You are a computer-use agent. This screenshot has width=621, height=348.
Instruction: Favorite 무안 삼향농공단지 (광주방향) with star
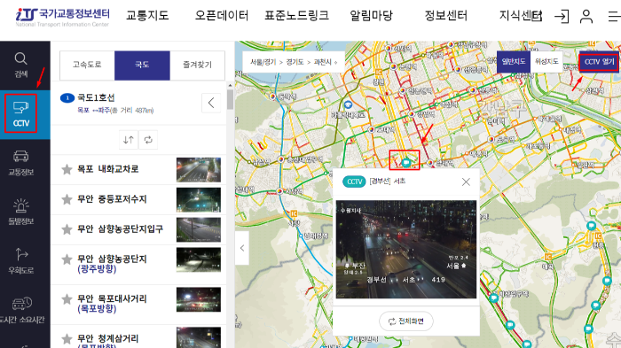pos(67,259)
